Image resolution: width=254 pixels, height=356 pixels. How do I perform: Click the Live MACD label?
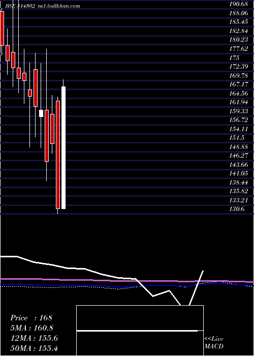click(214, 343)
